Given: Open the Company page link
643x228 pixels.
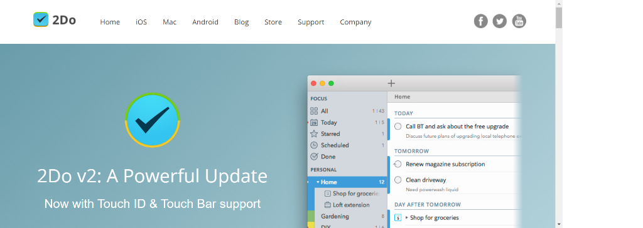Looking at the screenshot, I should 355,22.
